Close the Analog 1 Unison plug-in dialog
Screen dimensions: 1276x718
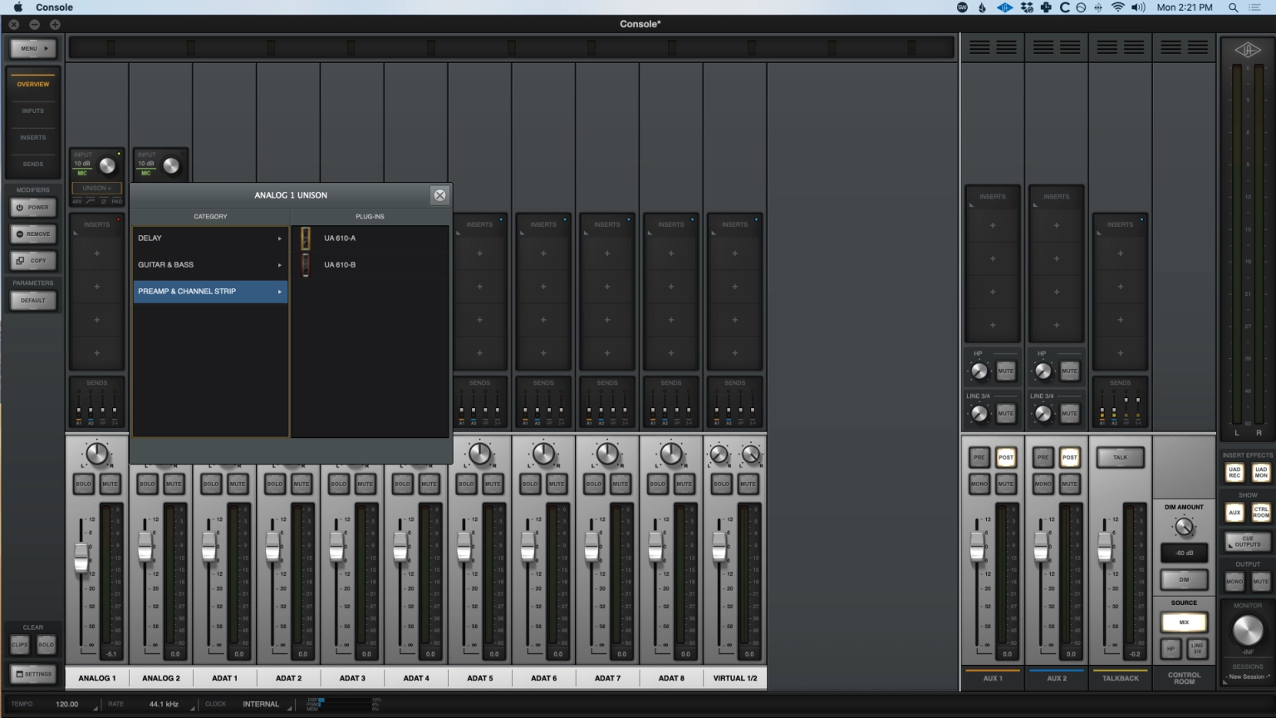tap(439, 195)
